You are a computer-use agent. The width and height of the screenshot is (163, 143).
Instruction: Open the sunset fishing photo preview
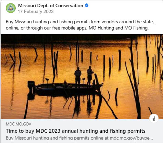[82, 76]
